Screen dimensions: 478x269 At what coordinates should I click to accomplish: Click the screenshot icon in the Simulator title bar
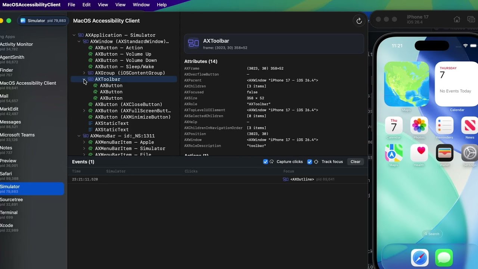click(471, 19)
